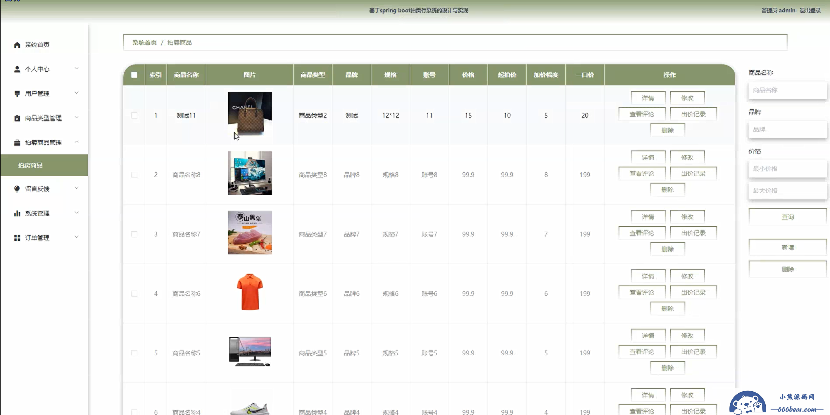Click 详情 for row 商品名称4

648,395
